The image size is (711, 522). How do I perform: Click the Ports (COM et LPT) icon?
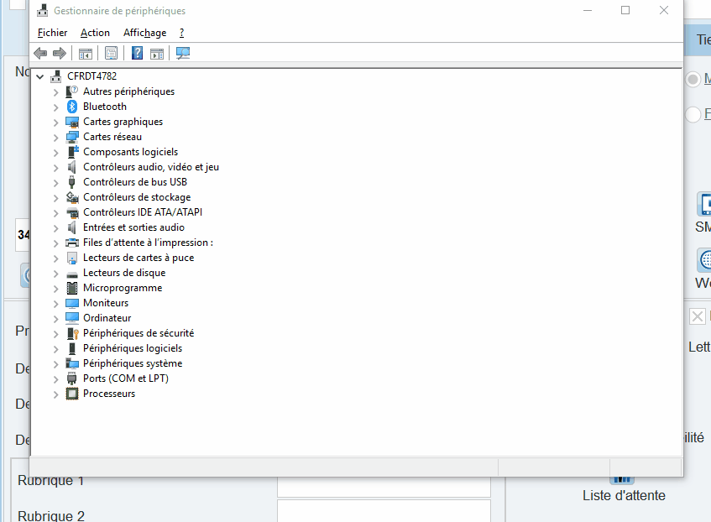point(71,378)
